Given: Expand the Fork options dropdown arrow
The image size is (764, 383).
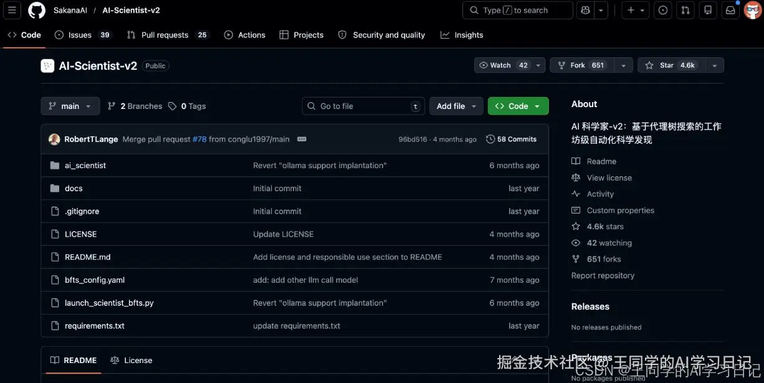Looking at the screenshot, I should pyautogui.click(x=623, y=65).
